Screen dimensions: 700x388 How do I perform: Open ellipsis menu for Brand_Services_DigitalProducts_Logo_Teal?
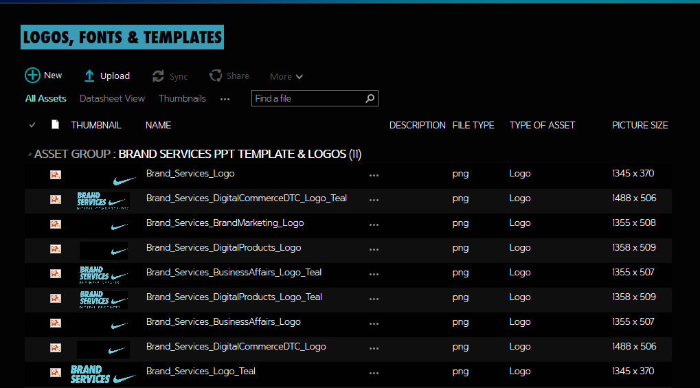(x=374, y=299)
